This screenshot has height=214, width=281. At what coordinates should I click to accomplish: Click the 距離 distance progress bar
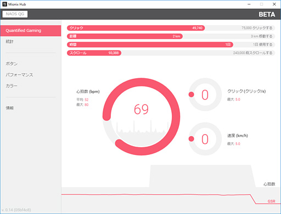(125, 36)
